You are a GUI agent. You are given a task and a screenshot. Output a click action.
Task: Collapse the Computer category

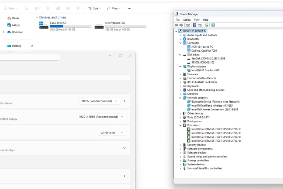(180, 43)
